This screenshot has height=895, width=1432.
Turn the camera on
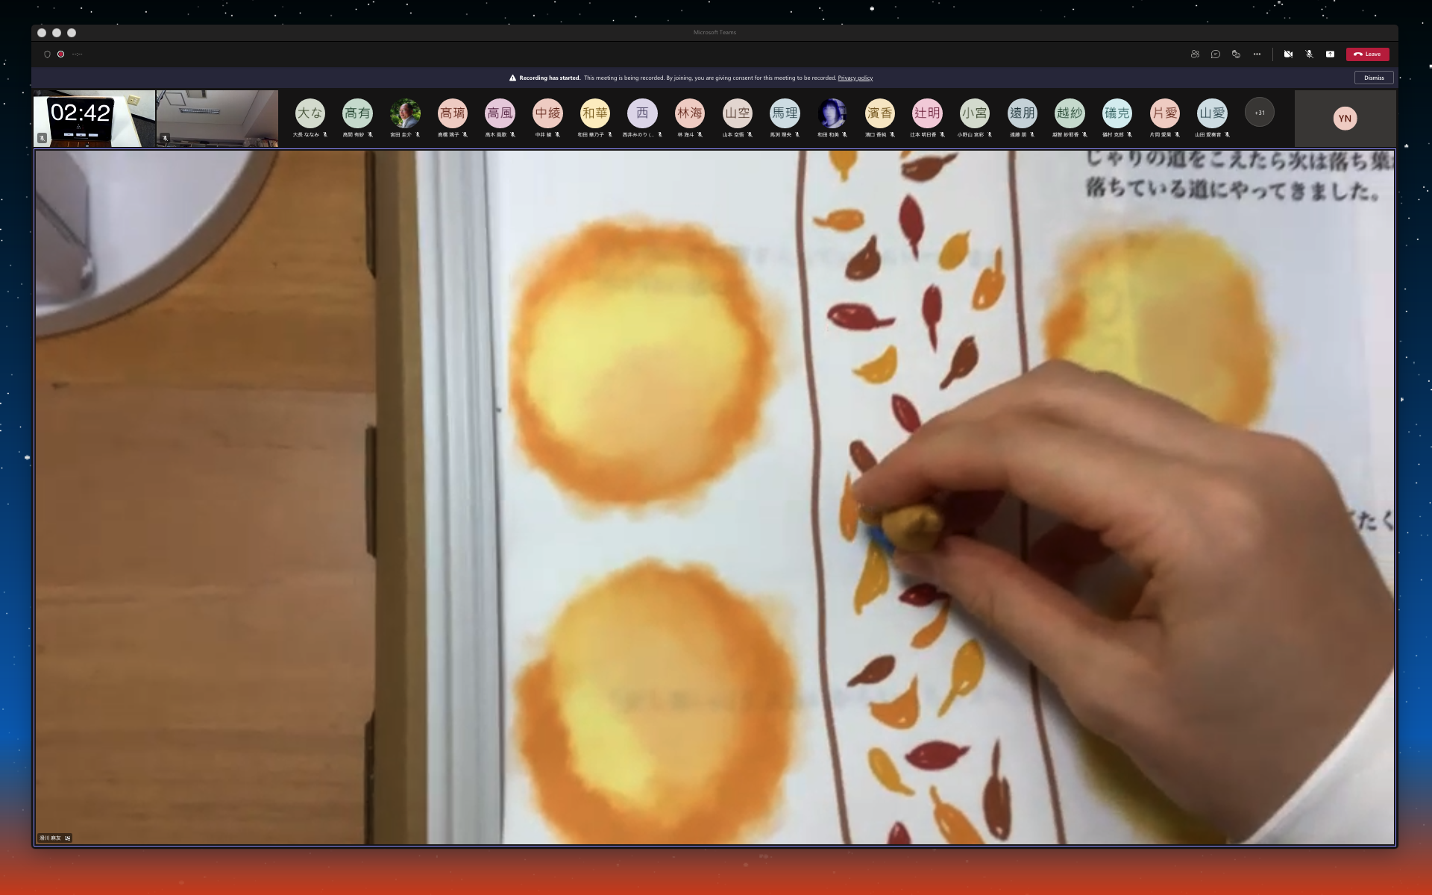click(1288, 54)
